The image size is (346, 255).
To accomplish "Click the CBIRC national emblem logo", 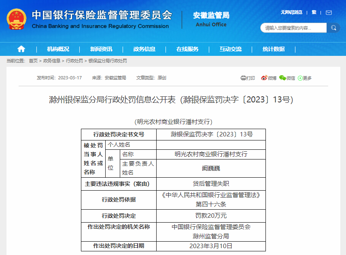I will (16, 19).
